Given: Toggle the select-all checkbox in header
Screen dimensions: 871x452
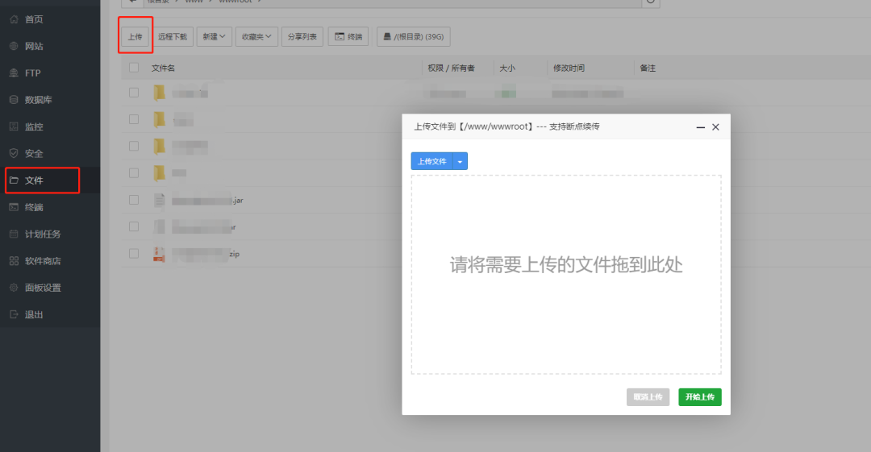Looking at the screenshot, I should (x=134, y=68).
